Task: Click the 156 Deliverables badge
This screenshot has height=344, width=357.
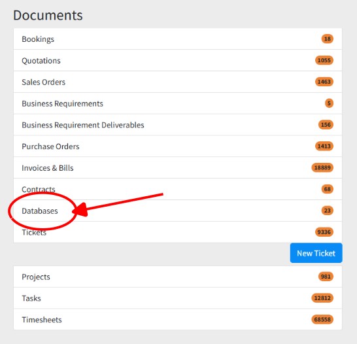Action: coord(326,125)
